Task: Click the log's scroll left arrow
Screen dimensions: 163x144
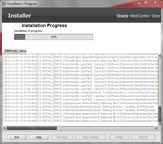Action: pos(5,128)
